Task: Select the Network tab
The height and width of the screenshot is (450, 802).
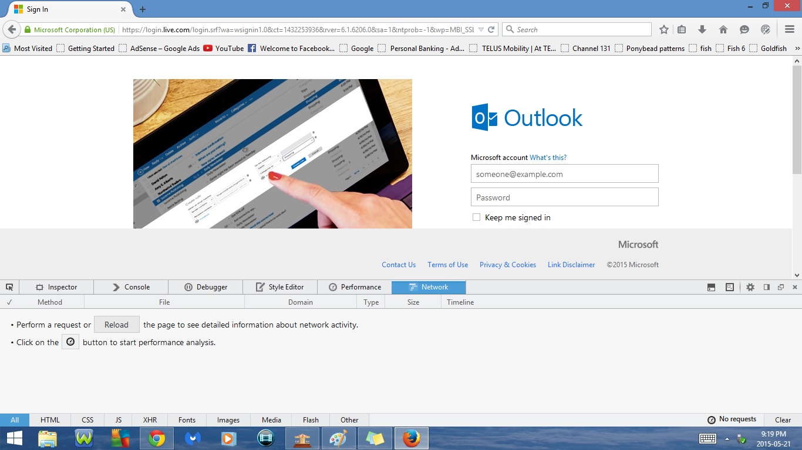Action: [429, 287]
